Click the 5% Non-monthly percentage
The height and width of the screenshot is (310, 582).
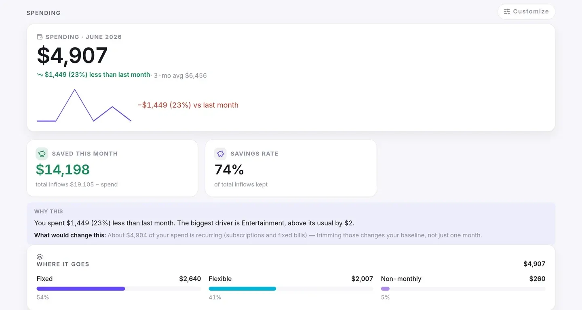pos(385,297)
